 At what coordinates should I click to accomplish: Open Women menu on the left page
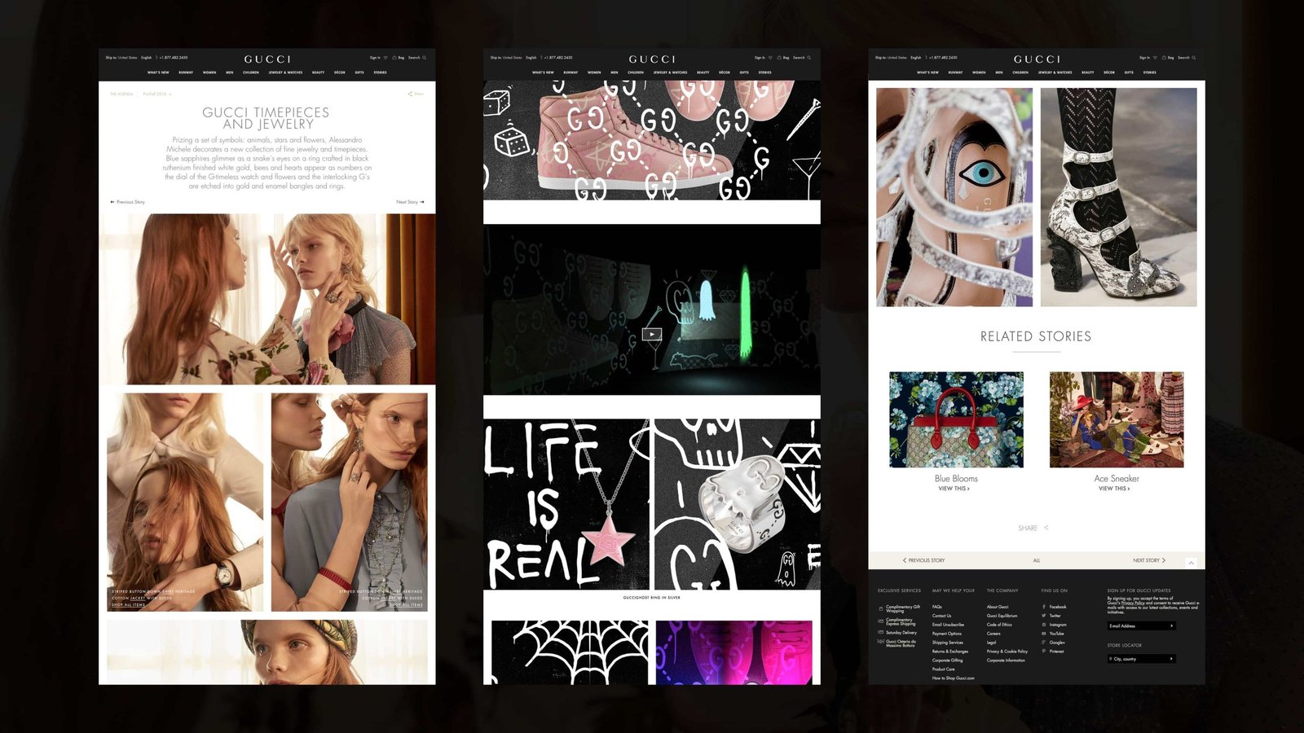209,72
